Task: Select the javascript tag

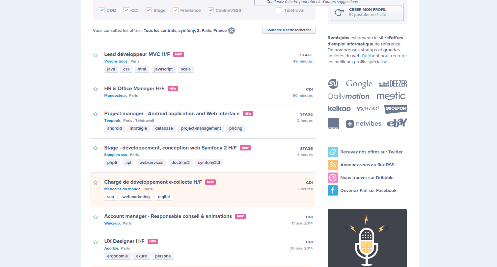Action: pos(163,69)
